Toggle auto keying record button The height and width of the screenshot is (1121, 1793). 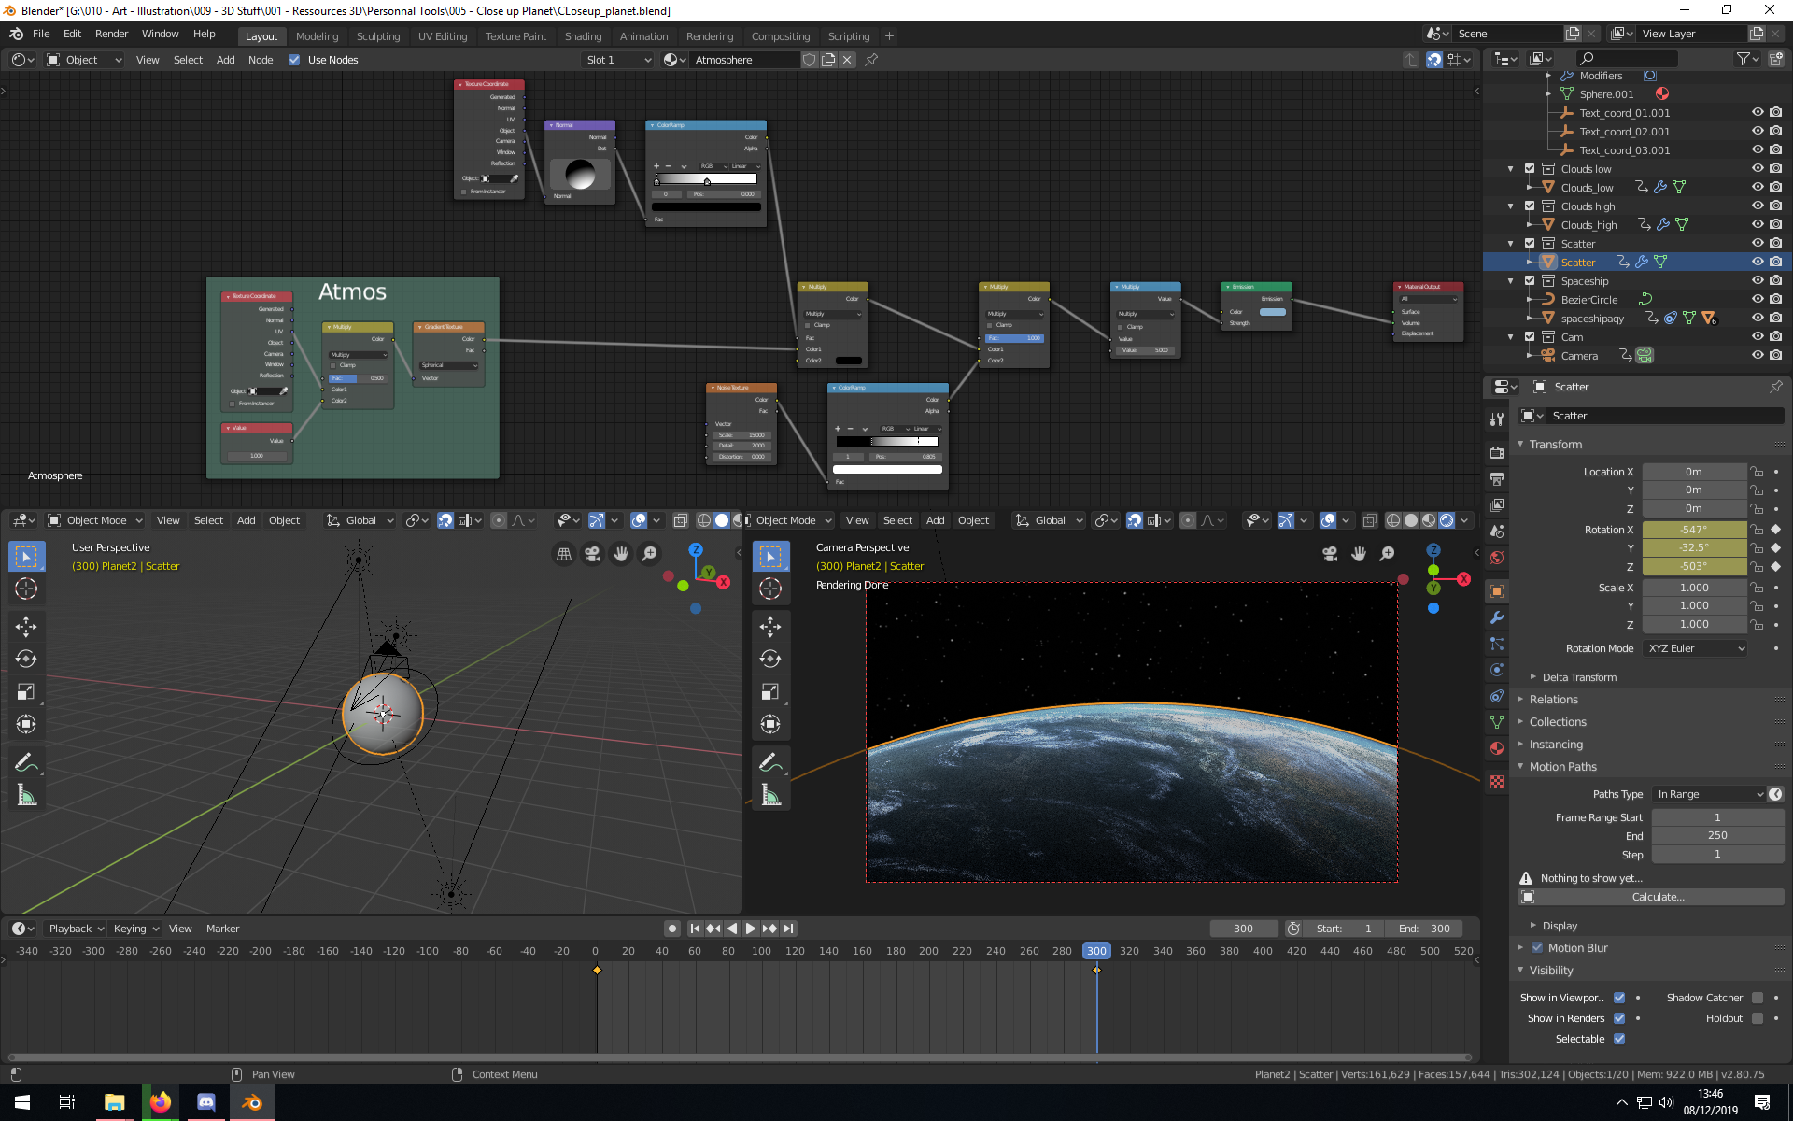pos(671,929)
